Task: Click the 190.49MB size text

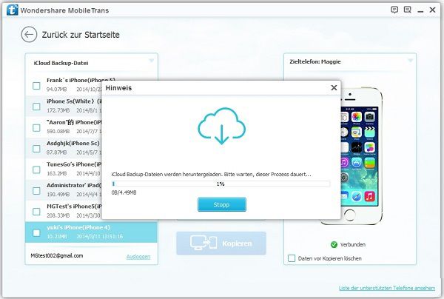Action: [x=58, y=195]
